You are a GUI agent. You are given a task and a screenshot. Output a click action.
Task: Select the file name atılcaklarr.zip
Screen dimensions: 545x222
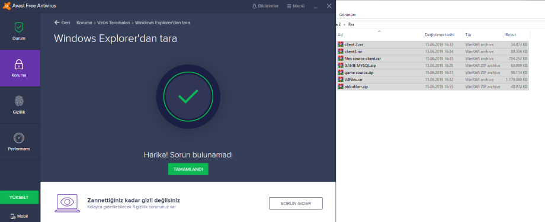[356, 86]
